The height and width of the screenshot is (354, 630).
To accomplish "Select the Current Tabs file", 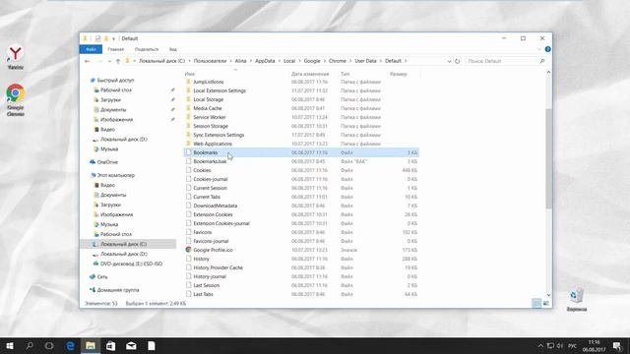I will [207, 197].
